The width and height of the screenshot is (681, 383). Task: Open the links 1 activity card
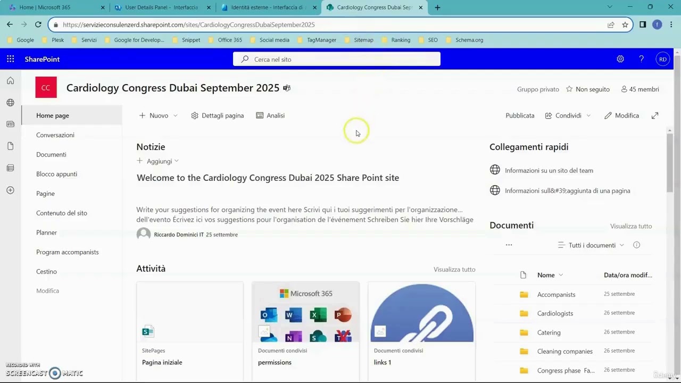click(422, 330)
